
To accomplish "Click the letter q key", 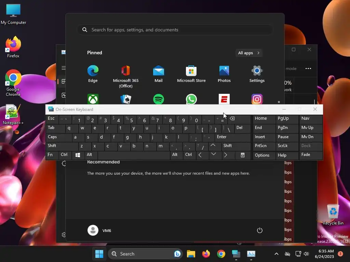I will click(72, 128).
